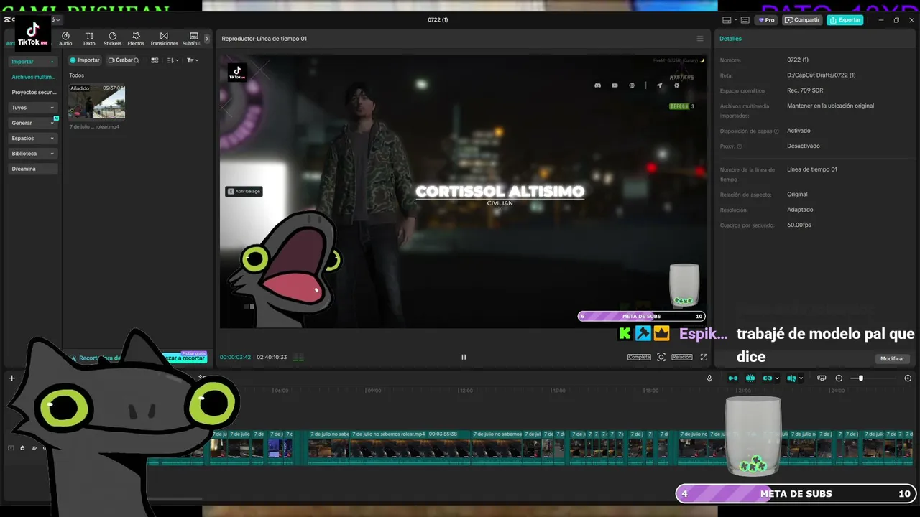
Task: Click the preview scan-zoom icon
Action: coord(661,357)
